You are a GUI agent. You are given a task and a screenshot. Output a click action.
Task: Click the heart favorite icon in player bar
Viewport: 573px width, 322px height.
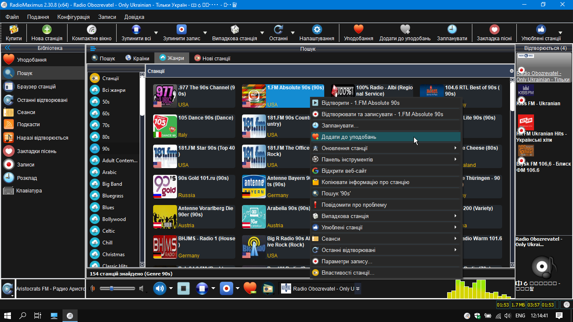[250, 288]
